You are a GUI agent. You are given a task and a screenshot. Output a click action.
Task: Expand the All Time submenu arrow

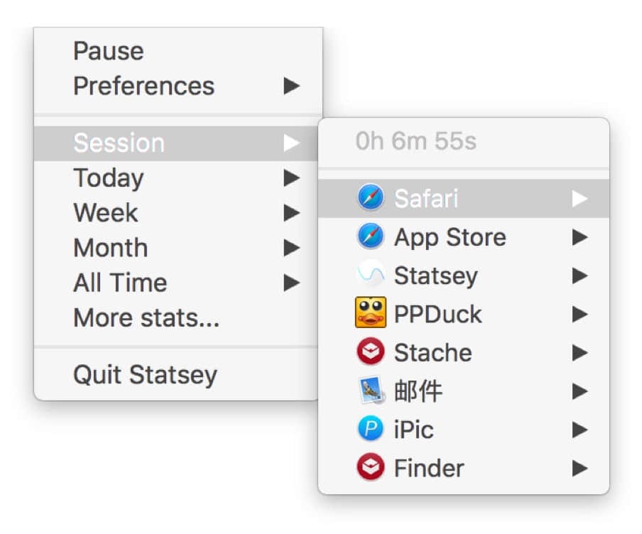tap(291, 283)
